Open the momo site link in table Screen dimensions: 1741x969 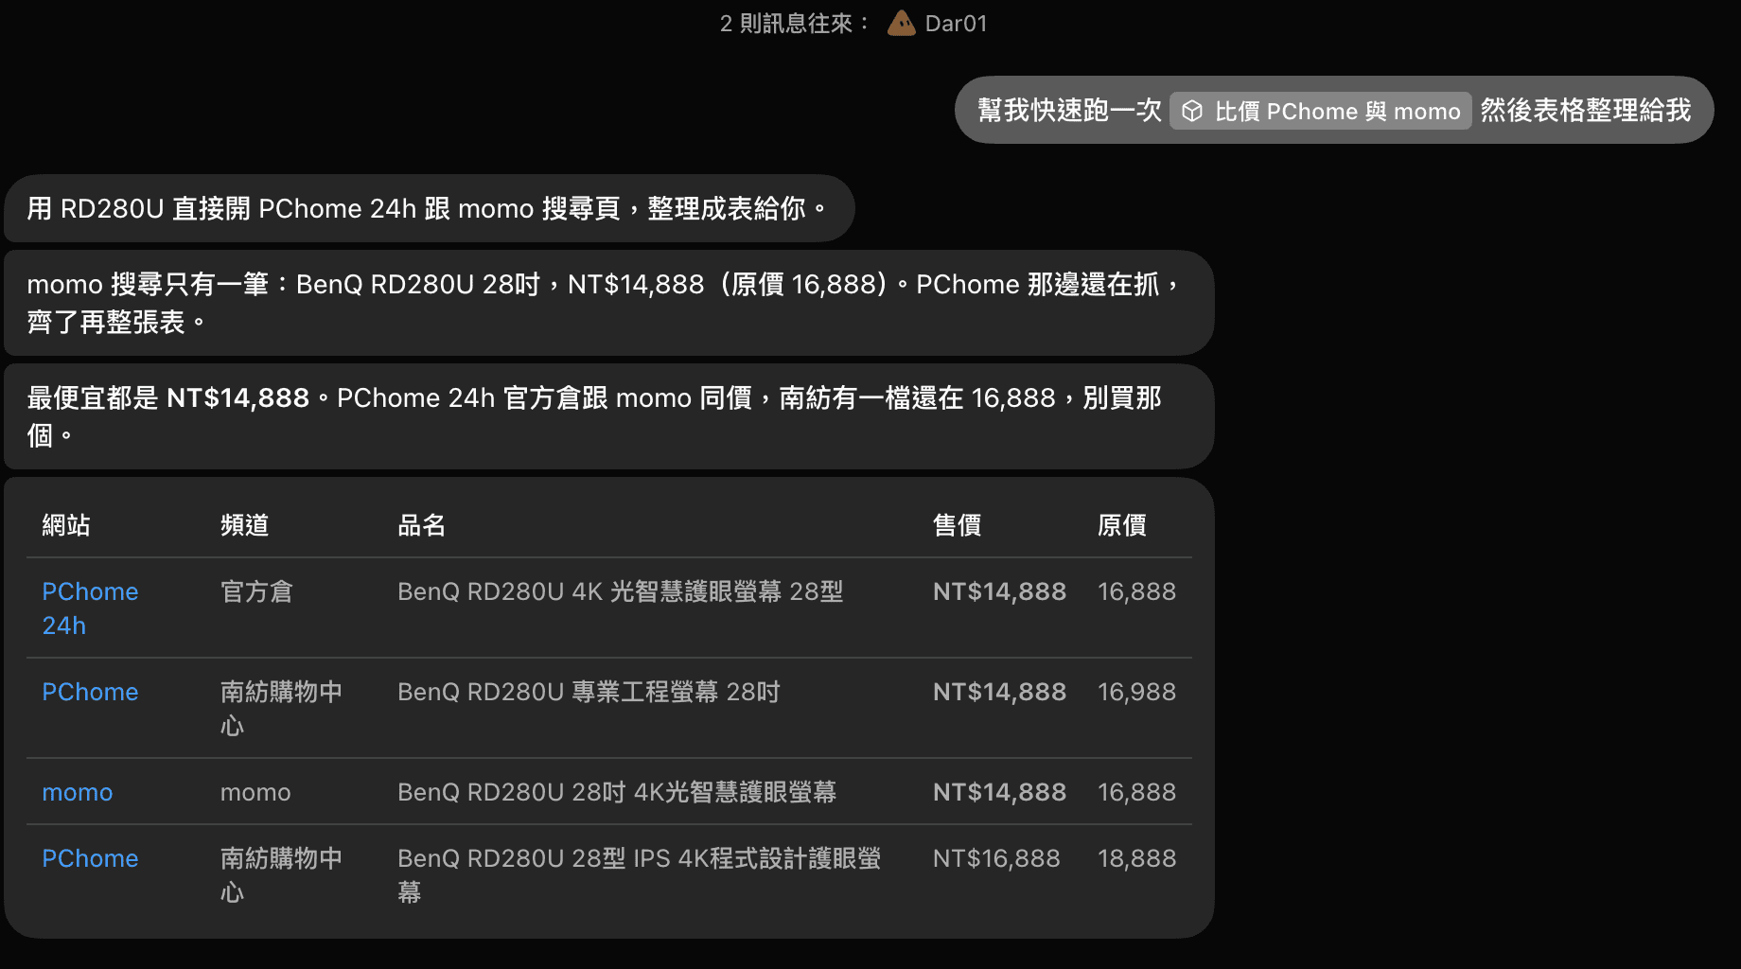78,792
